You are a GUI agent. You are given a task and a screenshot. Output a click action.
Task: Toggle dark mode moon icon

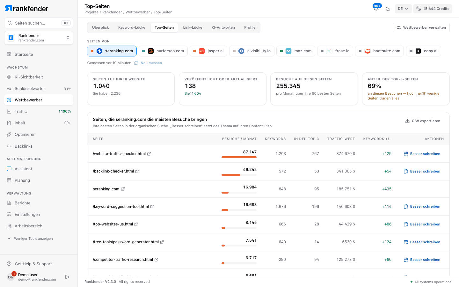(x=388, y=9)
